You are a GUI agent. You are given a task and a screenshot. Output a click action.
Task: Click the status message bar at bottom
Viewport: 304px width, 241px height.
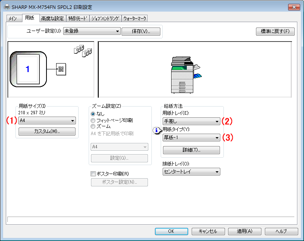click(151, 219)
